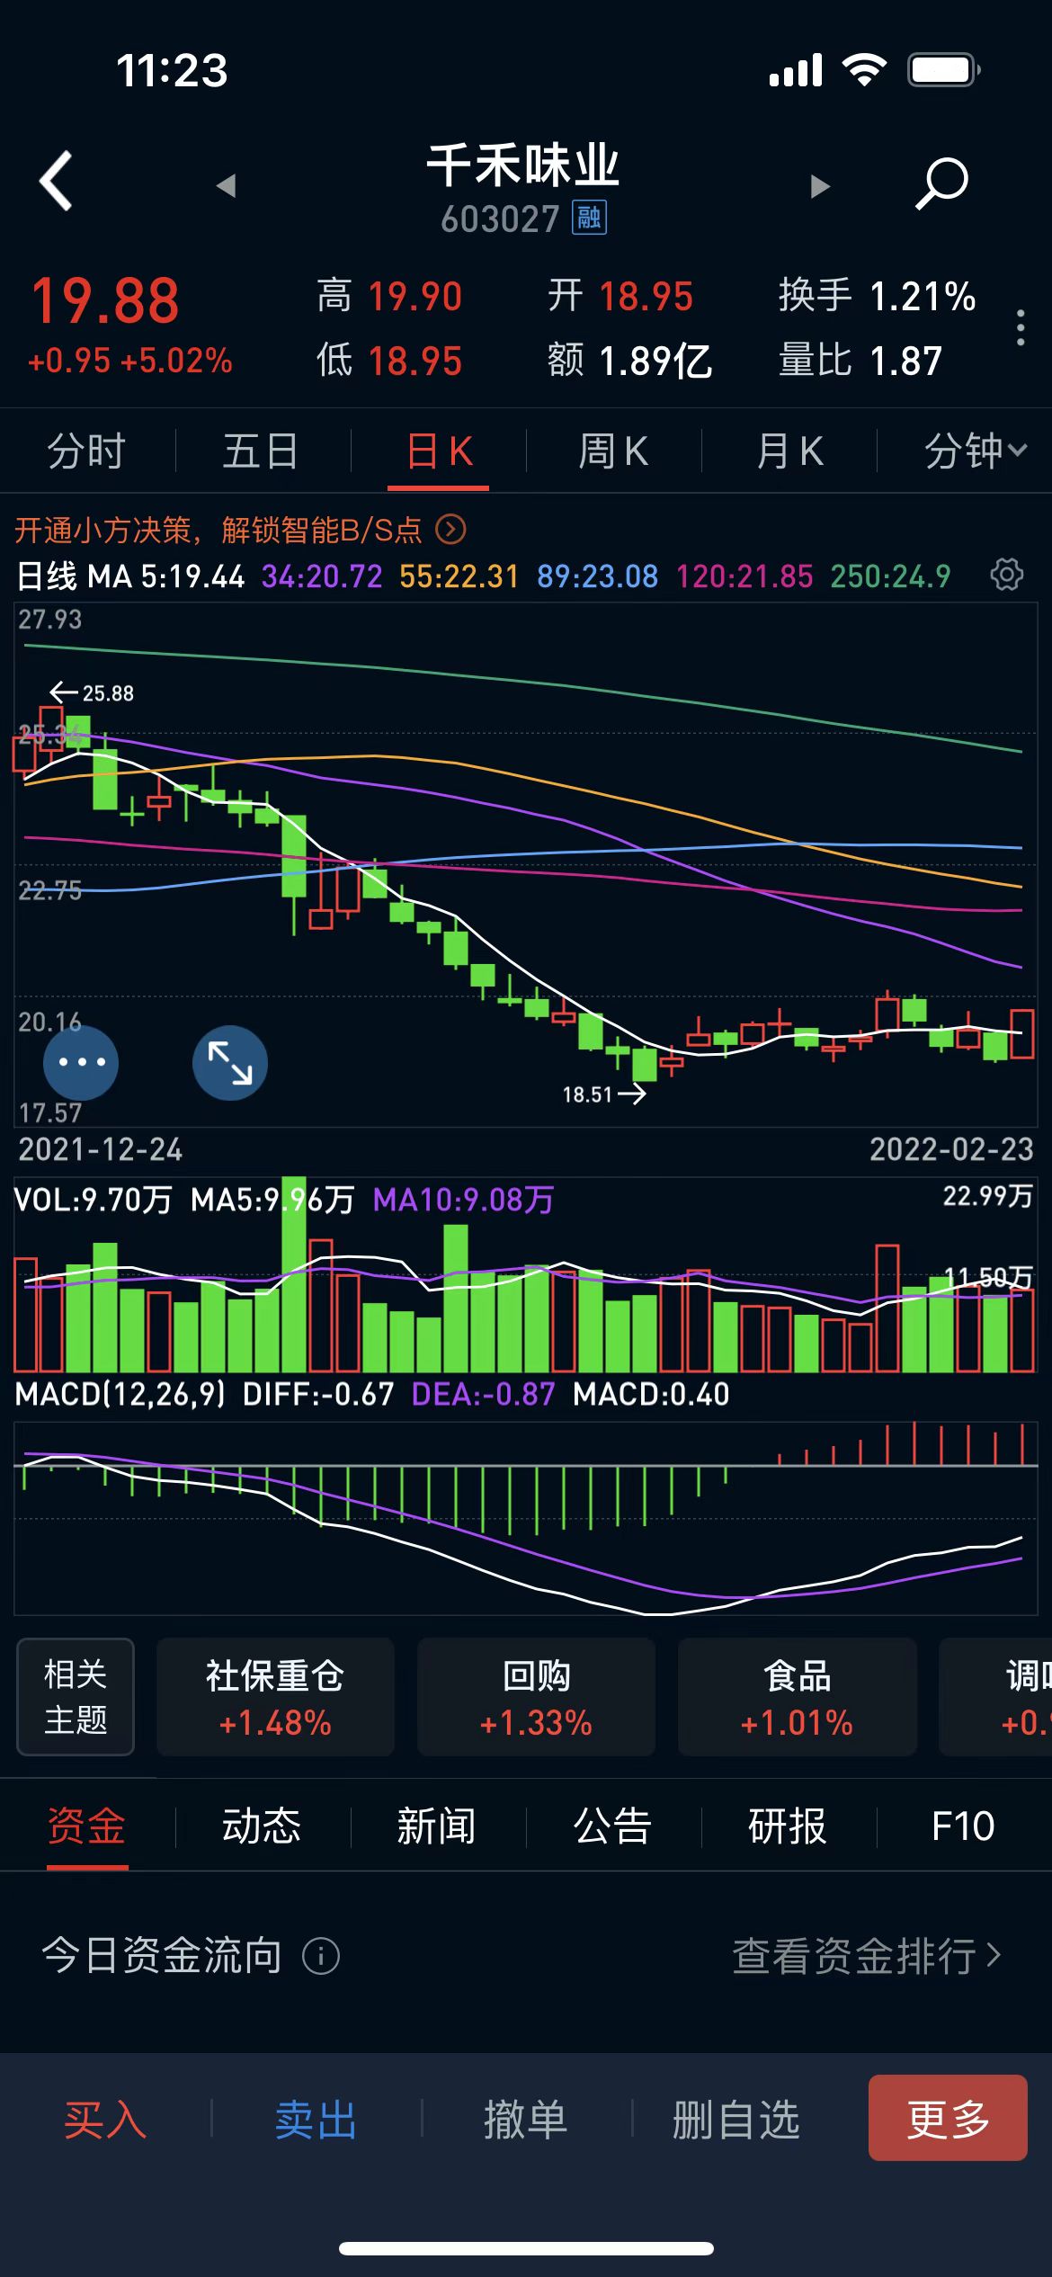
Task: Tap the 卖出 sell button
Action: pos(316,2119)
